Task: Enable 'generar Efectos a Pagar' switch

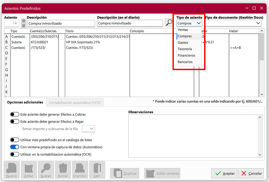Action: point(14,121)
